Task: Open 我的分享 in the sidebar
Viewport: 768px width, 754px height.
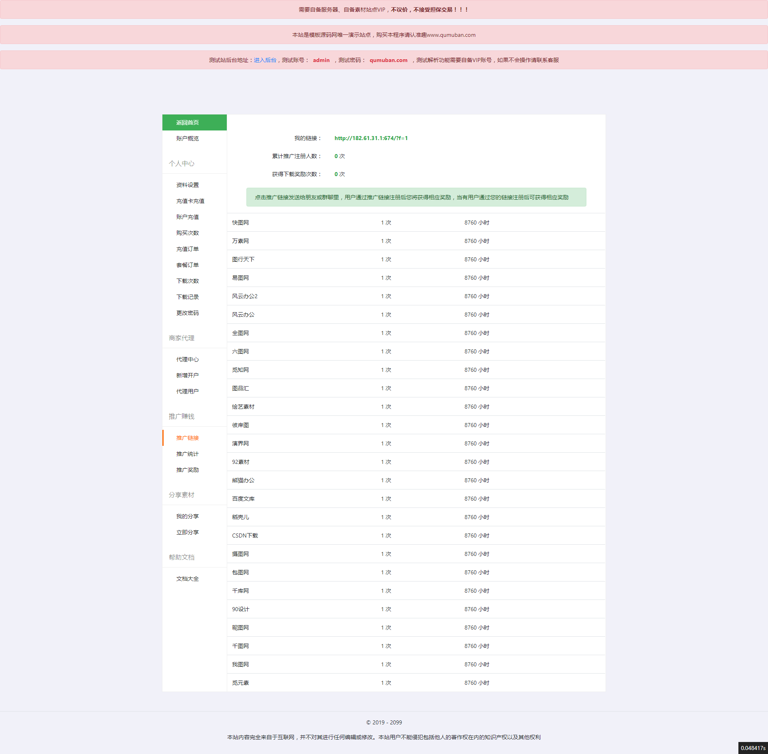Action: (x=187, y=516)
